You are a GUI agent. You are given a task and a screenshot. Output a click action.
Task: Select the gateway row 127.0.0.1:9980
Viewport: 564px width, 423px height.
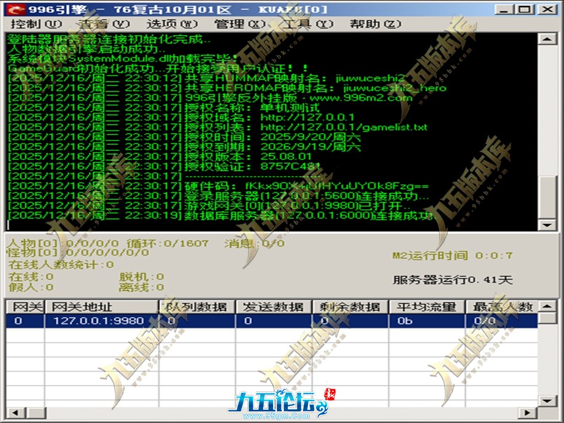98,321
